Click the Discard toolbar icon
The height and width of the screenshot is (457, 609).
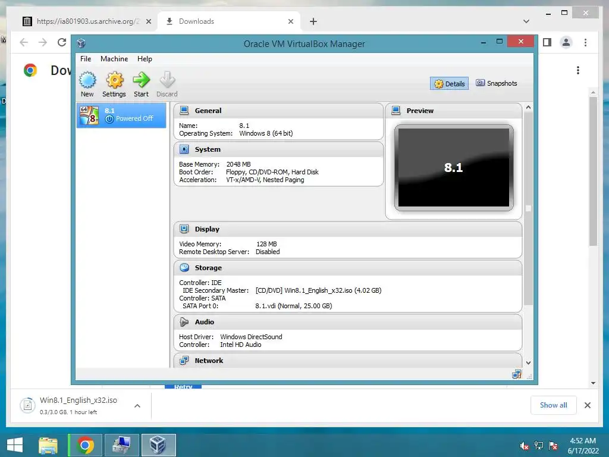[167, 80]
